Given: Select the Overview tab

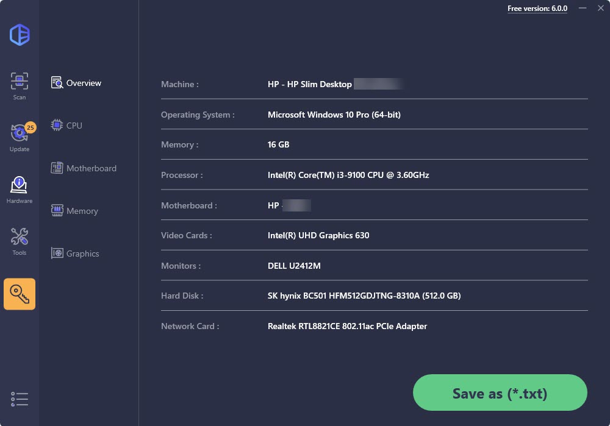Looking at the screenshot, I should pyautogui.click(x=76, y=83).
